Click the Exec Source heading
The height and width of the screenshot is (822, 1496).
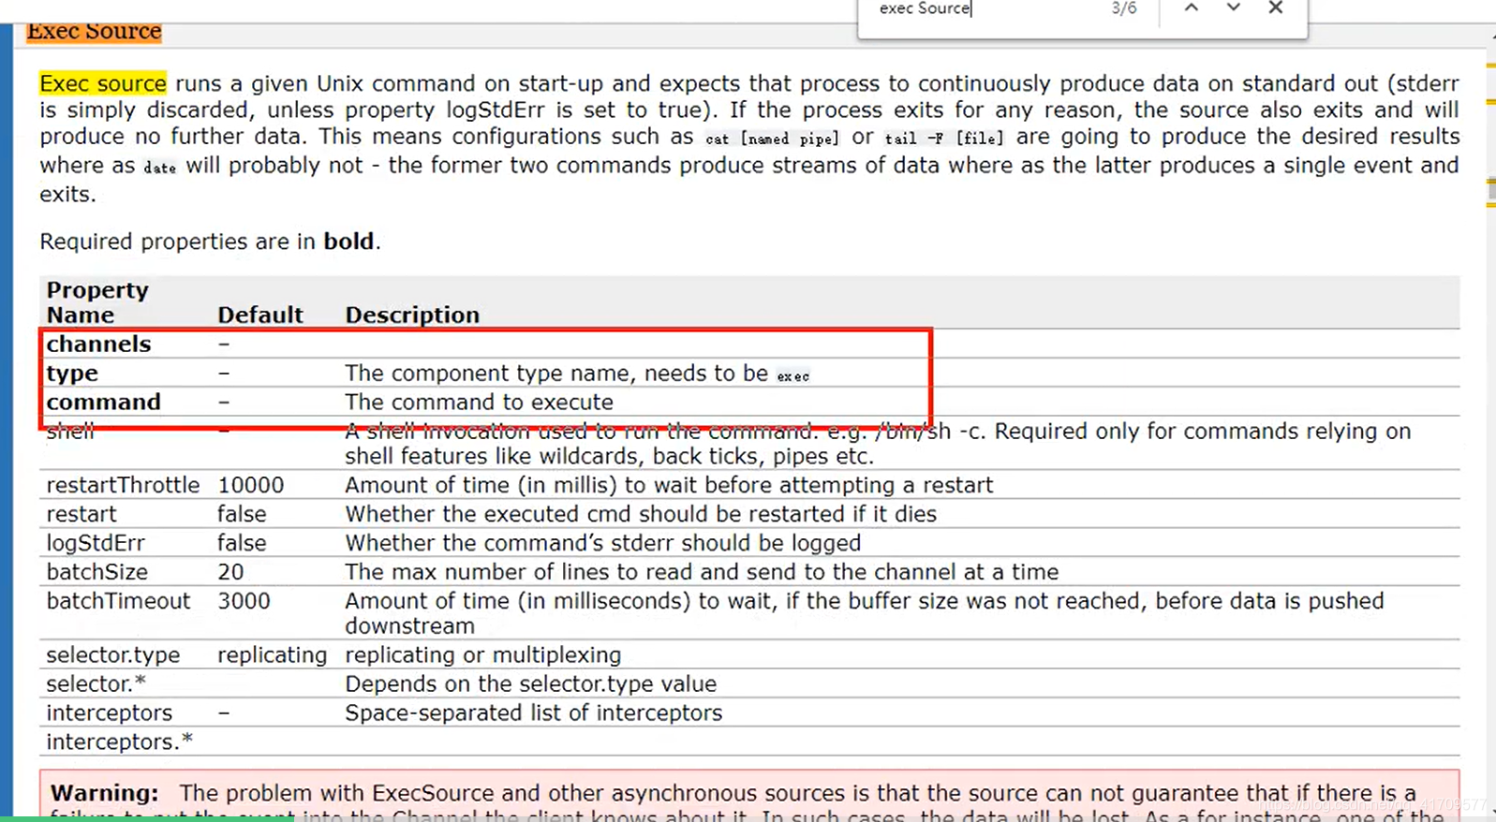(94, 31)
